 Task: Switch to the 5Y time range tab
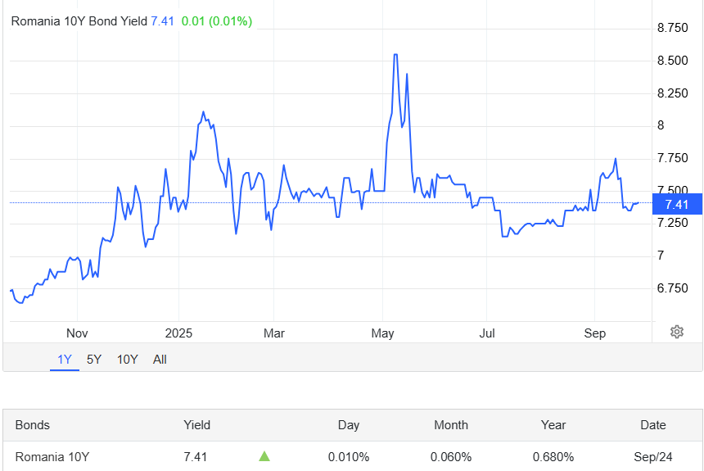click(x=94, y=360)
